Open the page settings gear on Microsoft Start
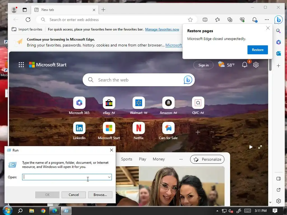This screenshot has width=287, height=215. pos(256,65)
